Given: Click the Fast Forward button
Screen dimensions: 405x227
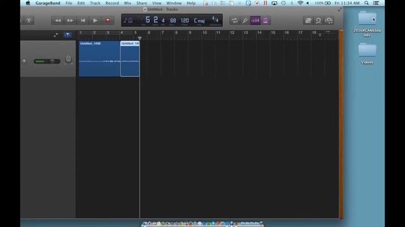Looking at the screenshot, I should (x=70, y=21).
